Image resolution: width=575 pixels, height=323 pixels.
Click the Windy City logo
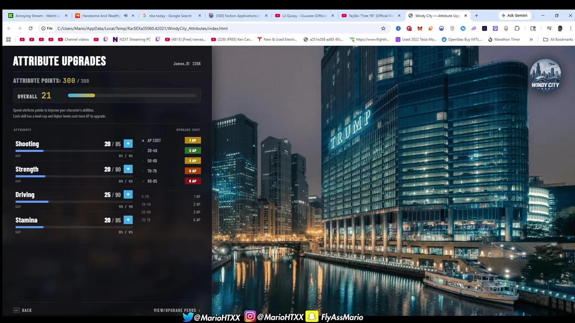click(545, 75)
